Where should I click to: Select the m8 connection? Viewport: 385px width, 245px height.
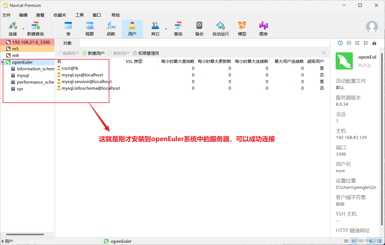[27, 55]
